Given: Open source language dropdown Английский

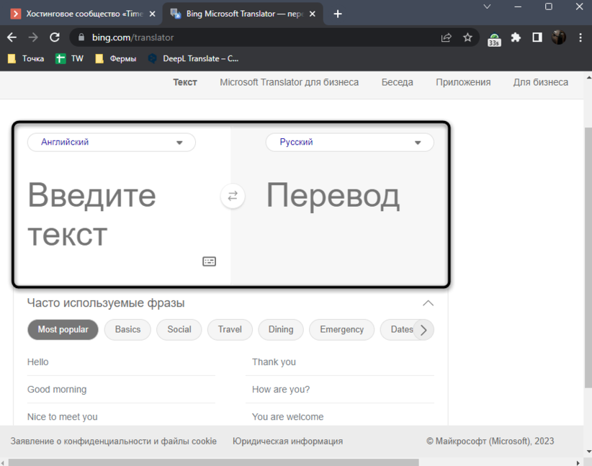Looking at the screenshot, I should [112, 143].
